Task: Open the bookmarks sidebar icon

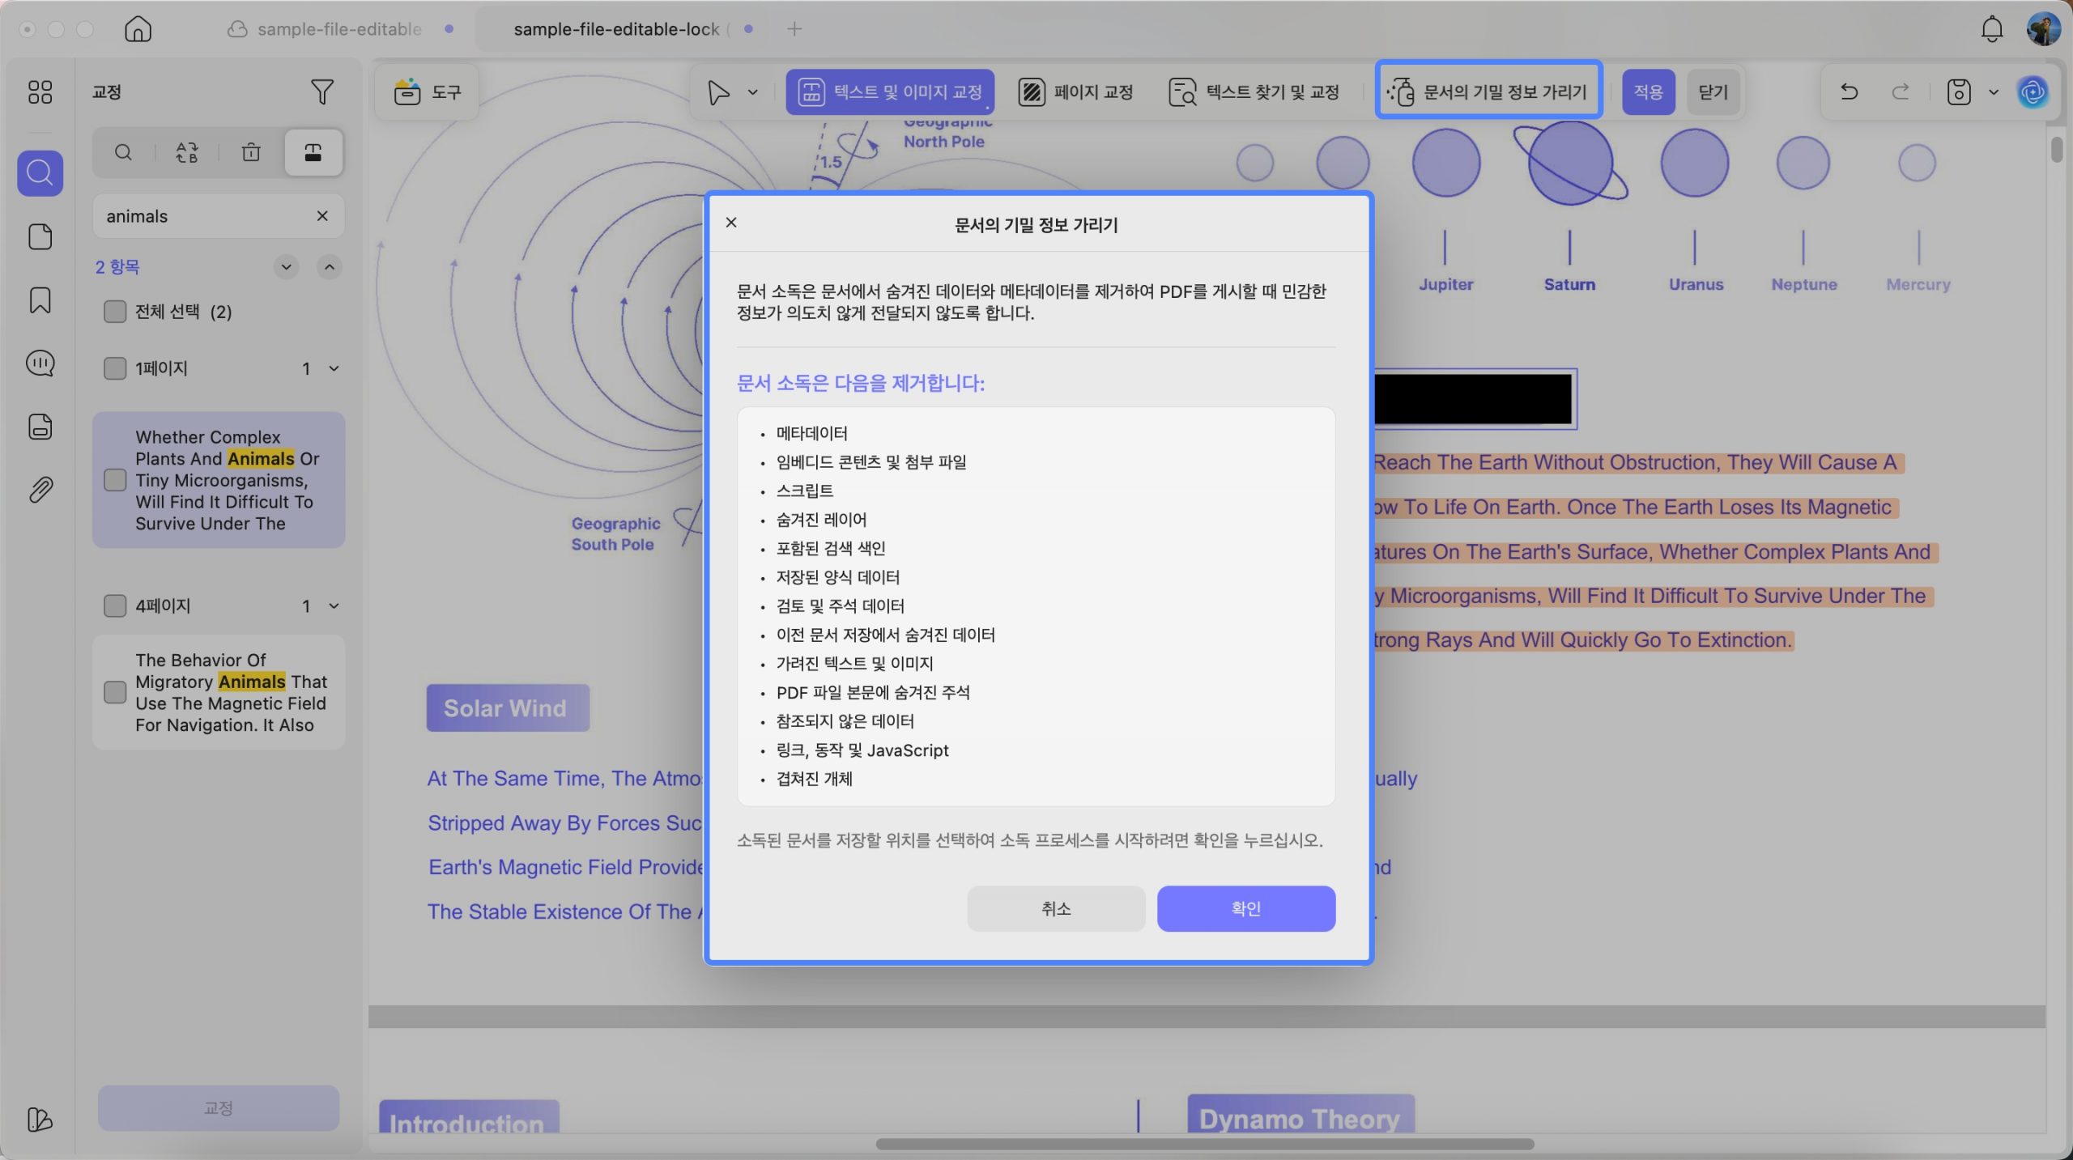Action: click(x=40, y=300)
